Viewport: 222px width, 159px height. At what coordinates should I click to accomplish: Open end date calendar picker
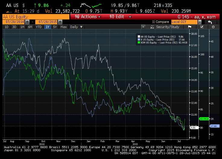pos(60,22)
